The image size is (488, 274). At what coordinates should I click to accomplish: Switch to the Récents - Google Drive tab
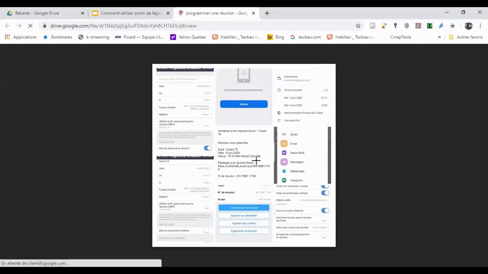[x=45, y=13]
